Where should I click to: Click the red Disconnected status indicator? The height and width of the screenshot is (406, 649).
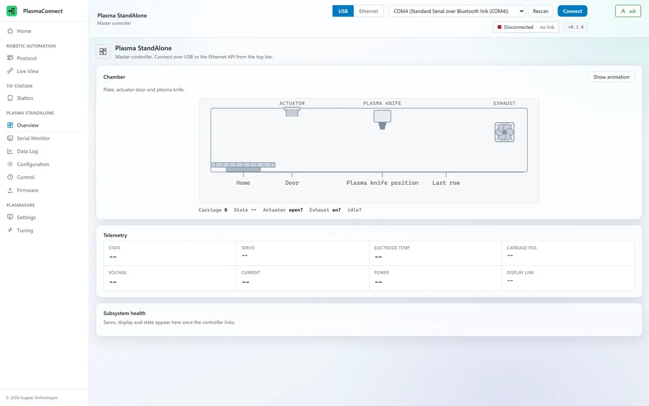500,27
